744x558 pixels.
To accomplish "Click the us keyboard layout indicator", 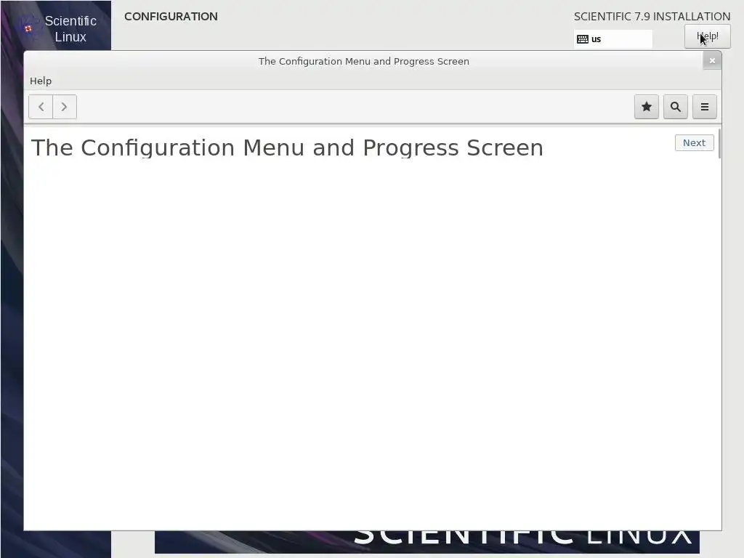I will (x=612, y=39).
